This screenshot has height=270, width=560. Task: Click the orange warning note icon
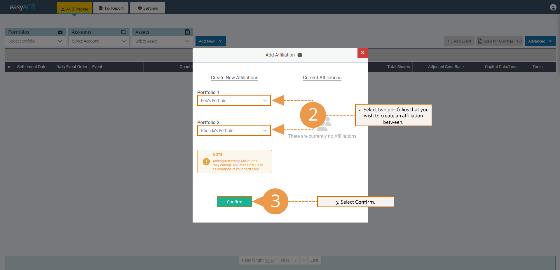(206, 162)
